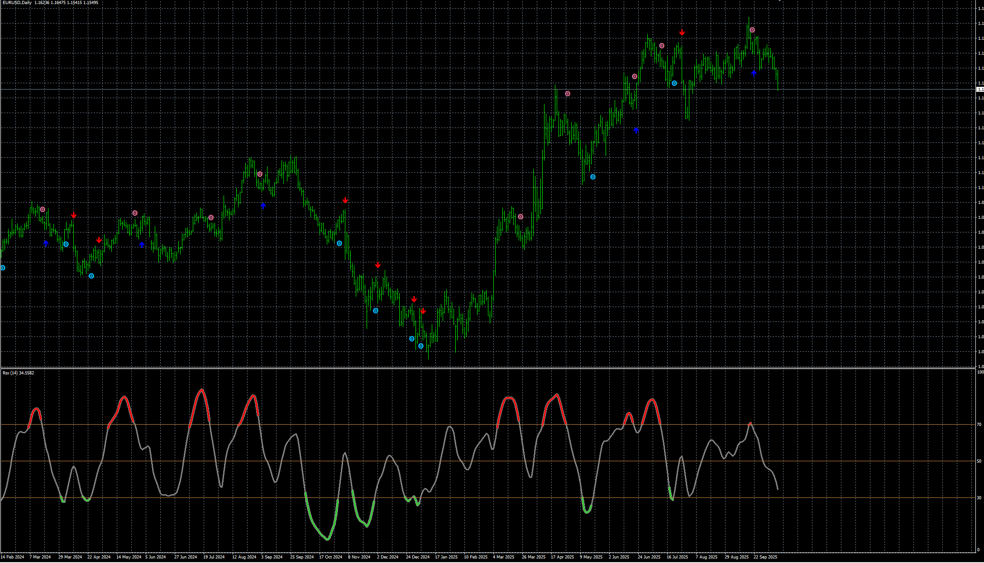Screen dimensions: 984x563
Task: Click the blue up arrow in mid-March 2024
Action: click(46, 244)
